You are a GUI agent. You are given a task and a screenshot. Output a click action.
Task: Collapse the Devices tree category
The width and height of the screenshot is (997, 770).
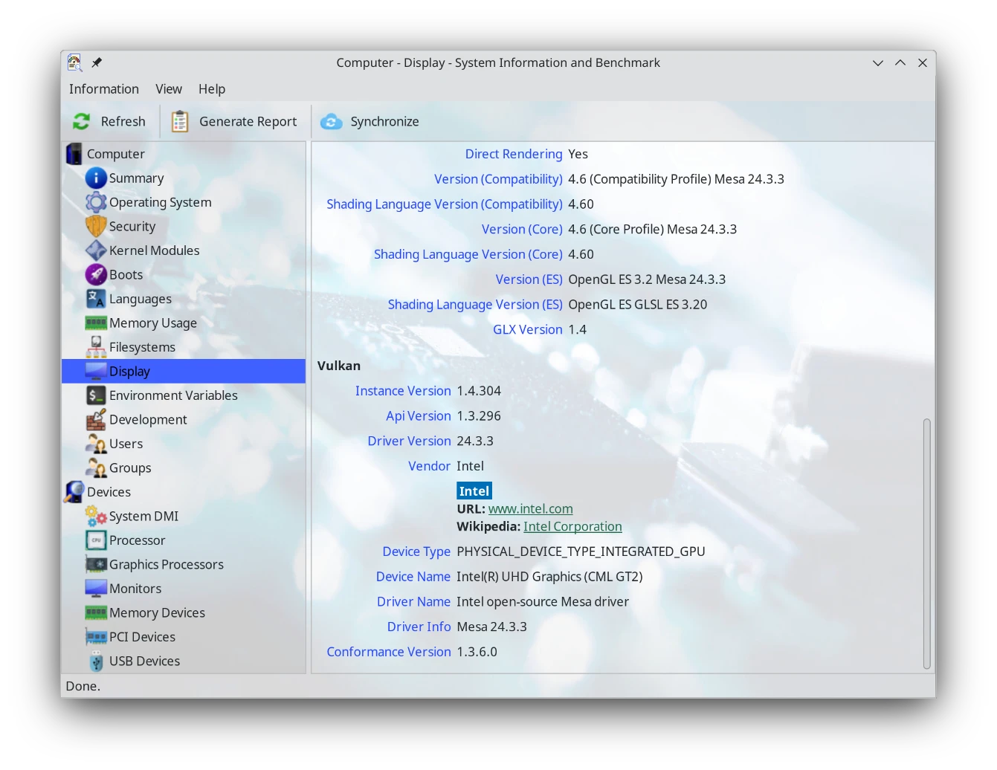(109, 492)
